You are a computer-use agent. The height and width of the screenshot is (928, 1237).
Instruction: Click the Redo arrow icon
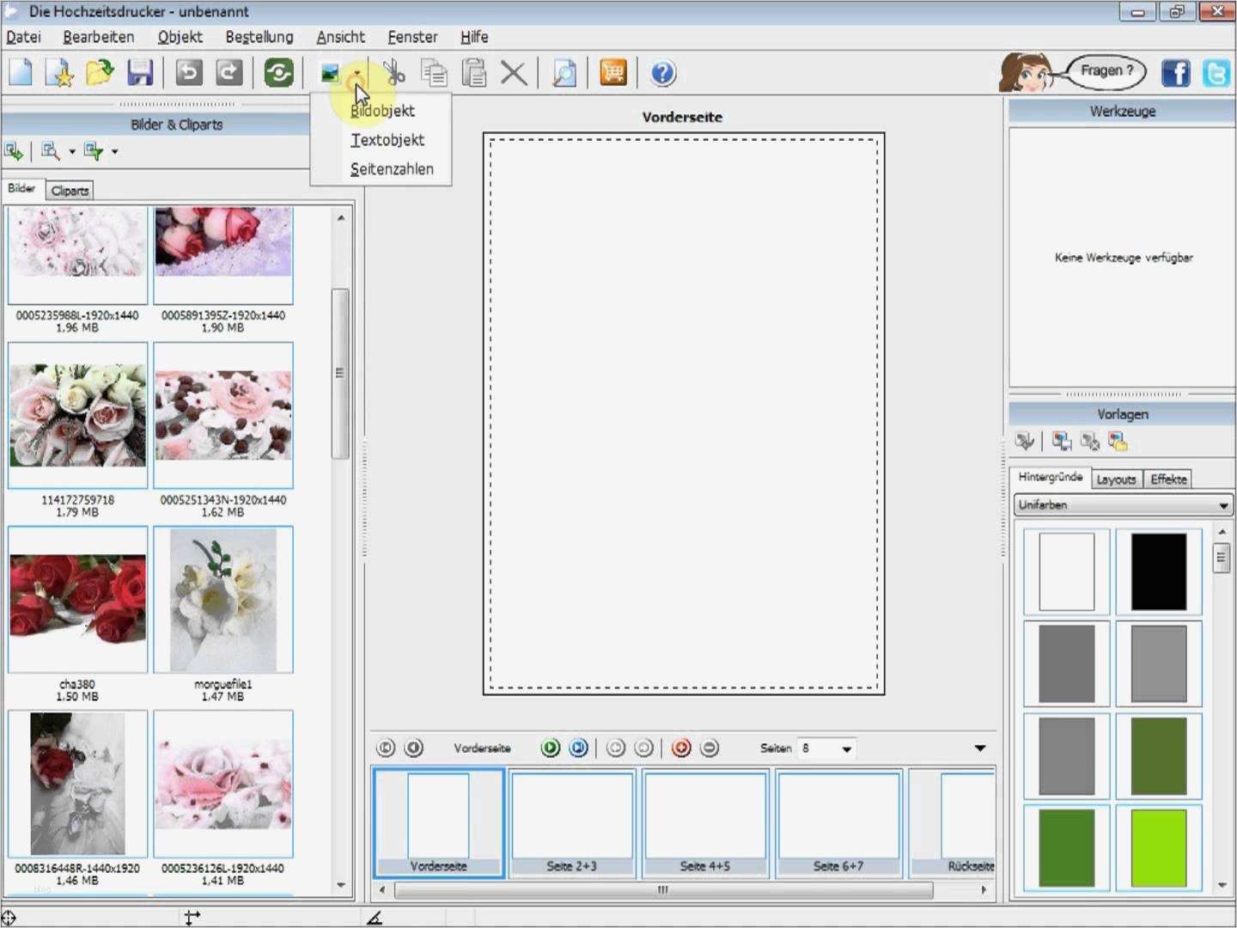[229, 73]
